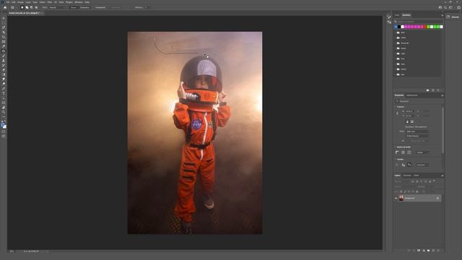
Task: Close the open document tab
Action: point(42,13)
